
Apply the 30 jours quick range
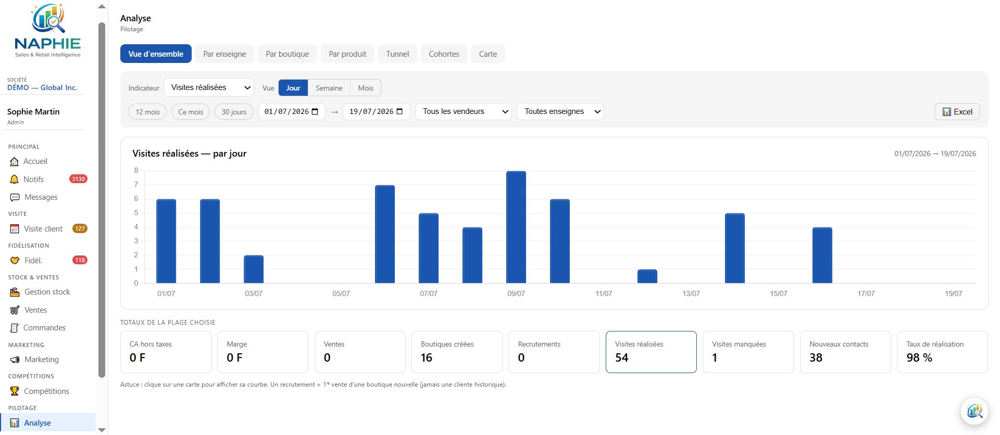(x=234, y=112)
